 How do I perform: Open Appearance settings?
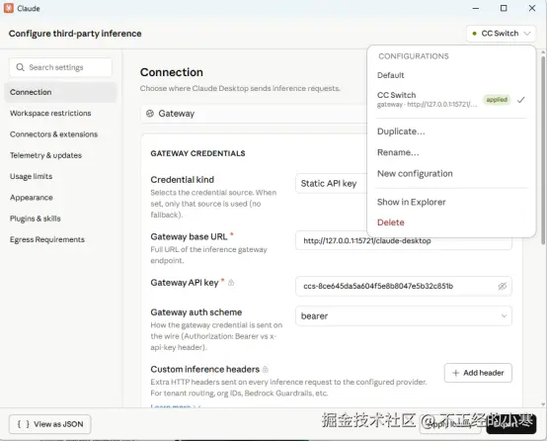pyautogui.click(x=31, y=198)
